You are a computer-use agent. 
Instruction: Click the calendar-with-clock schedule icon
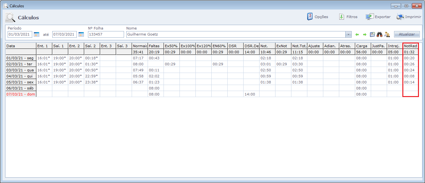point(372,34)
